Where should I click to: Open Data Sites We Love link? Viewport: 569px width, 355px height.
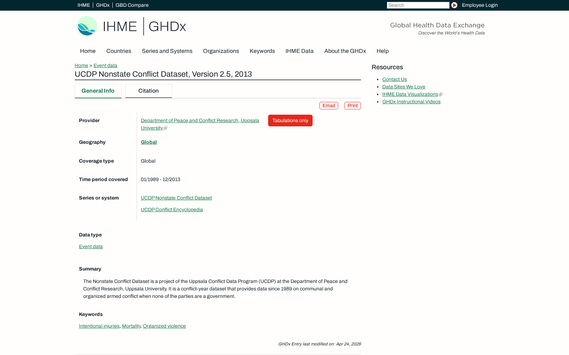[x=404, y=87]
